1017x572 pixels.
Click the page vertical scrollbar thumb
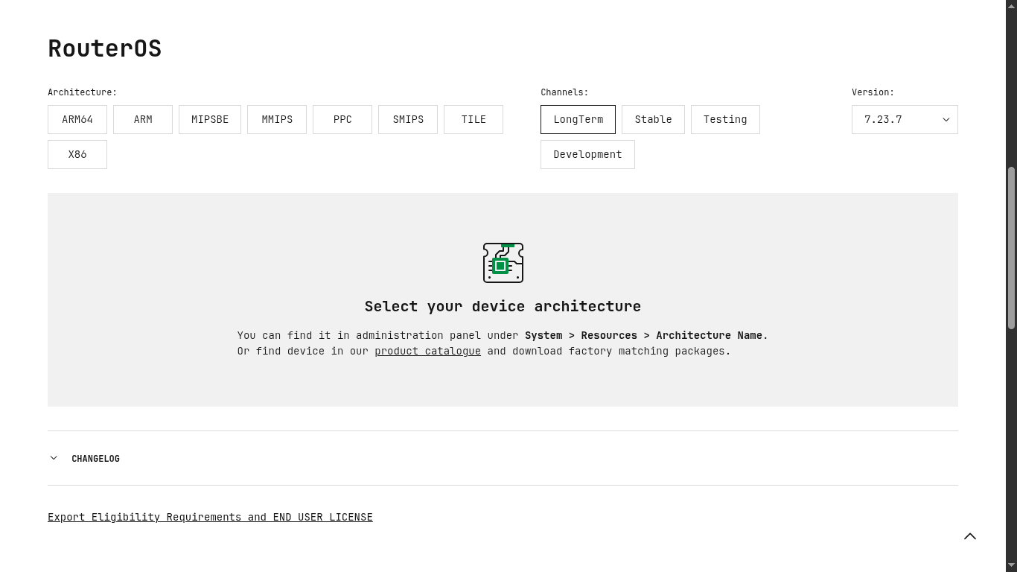[1011, 248]
